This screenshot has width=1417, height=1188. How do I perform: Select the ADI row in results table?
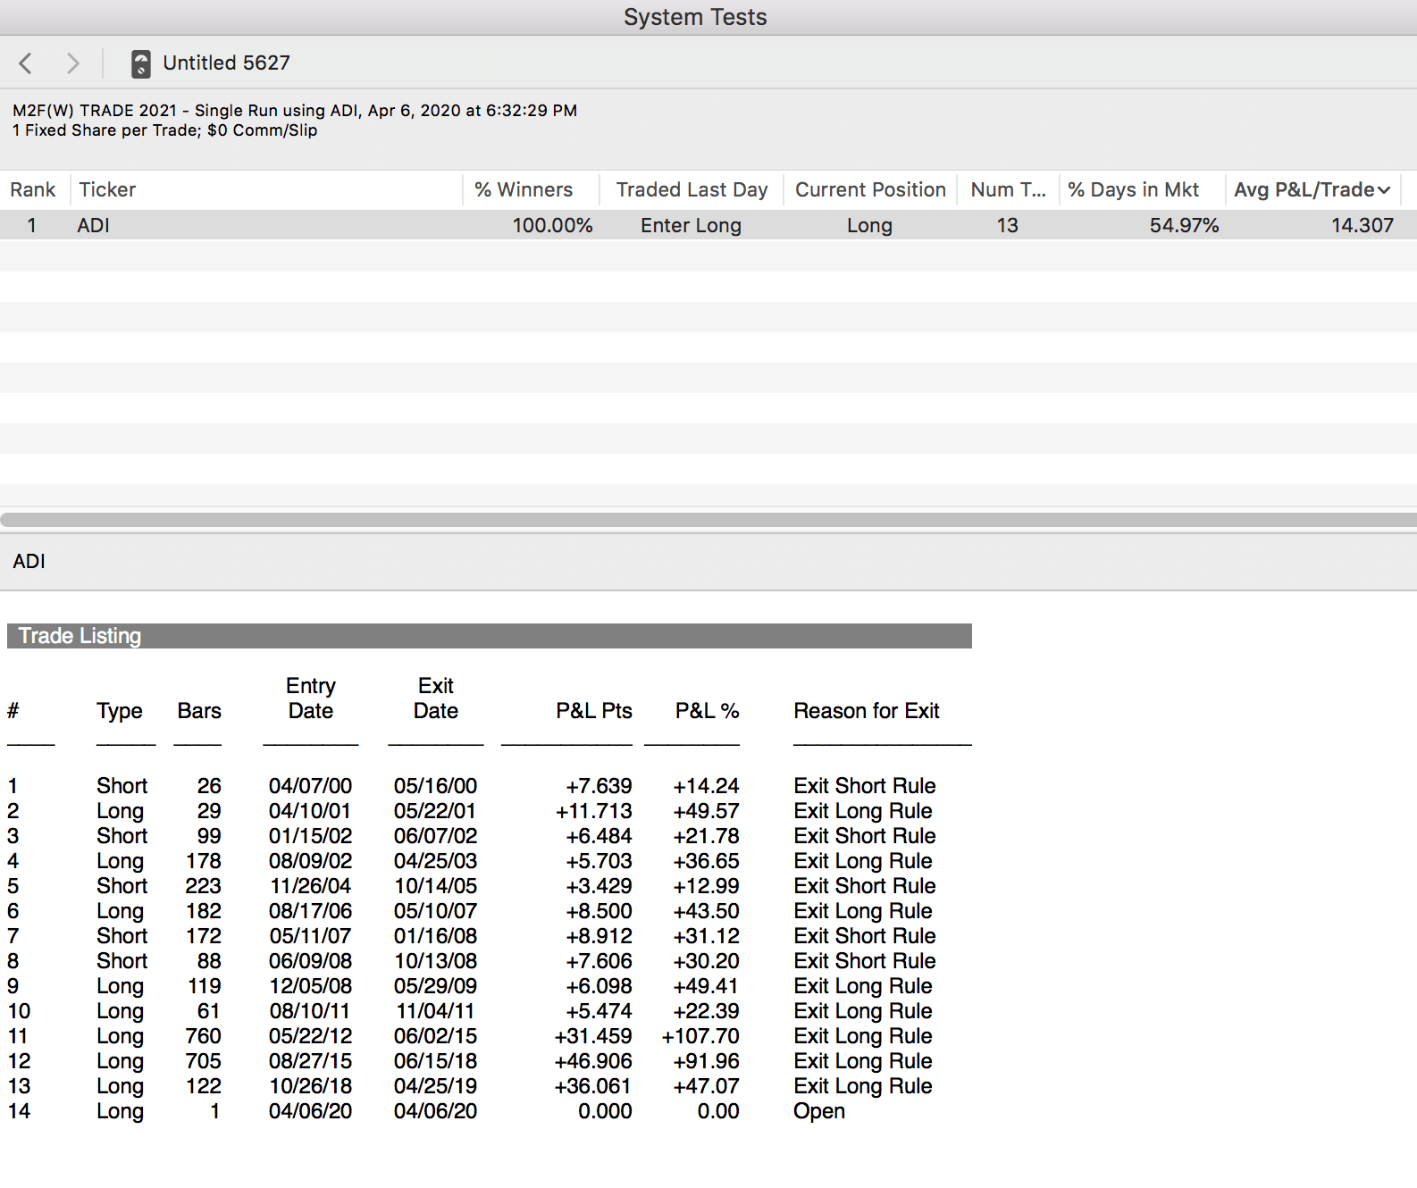(x=94, y=226)
